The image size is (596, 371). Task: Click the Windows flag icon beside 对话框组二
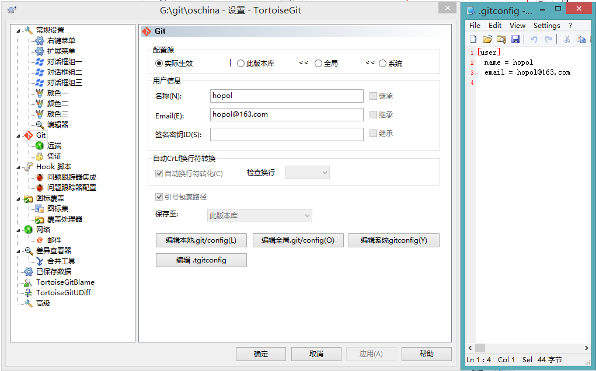40,72
